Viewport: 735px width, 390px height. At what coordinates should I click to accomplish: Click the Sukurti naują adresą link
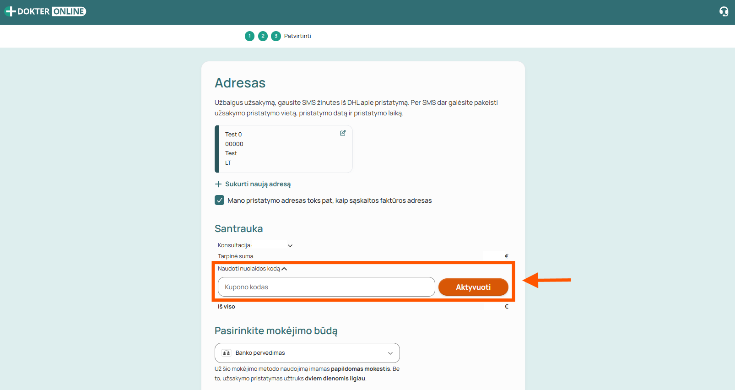pyautogui.click(x=258, y=184)
